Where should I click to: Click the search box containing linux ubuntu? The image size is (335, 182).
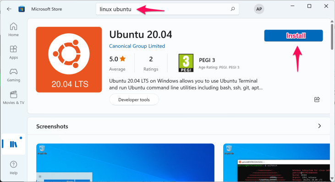coord(168,9)
